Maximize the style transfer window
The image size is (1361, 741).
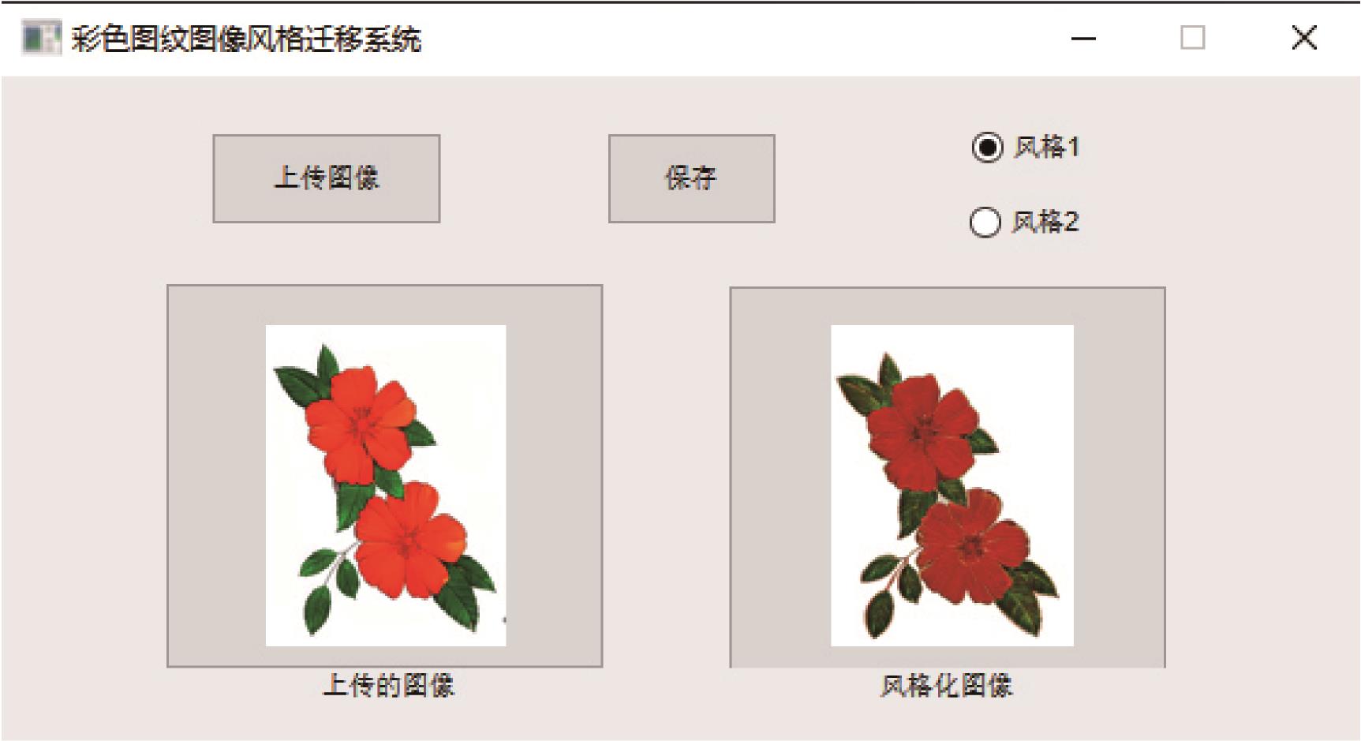click(x=1193, y=38)
